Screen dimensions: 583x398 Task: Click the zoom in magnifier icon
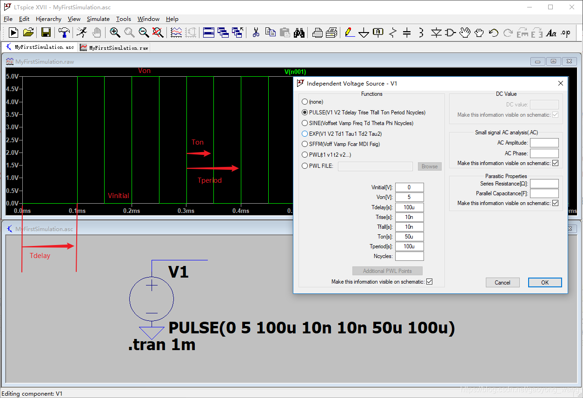pyautogui.click(x=115, y=33)
